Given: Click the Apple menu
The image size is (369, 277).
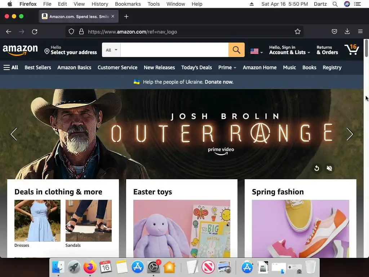Looking at the screenshot, I should click(10, 4).
